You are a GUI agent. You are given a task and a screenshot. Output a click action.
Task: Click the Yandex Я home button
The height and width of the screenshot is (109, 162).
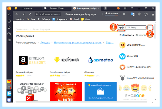pos(23,14)
